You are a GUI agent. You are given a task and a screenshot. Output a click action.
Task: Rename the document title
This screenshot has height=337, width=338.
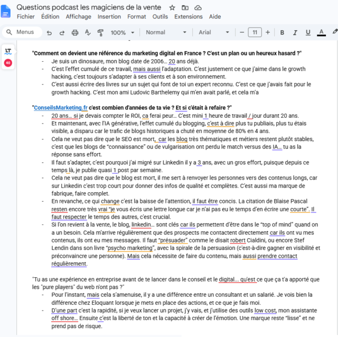click(x=89, y=7)
